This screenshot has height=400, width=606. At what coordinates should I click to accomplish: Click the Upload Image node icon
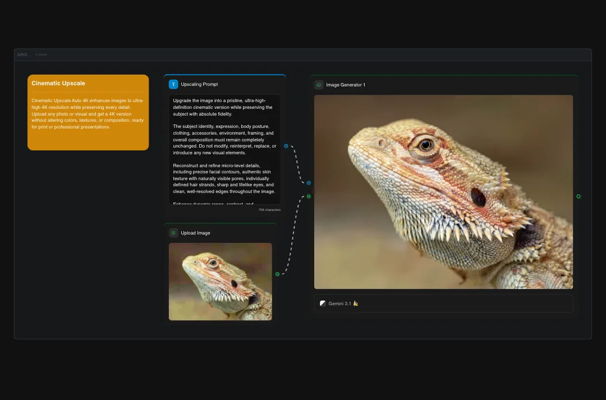click(x=173, y=233)
